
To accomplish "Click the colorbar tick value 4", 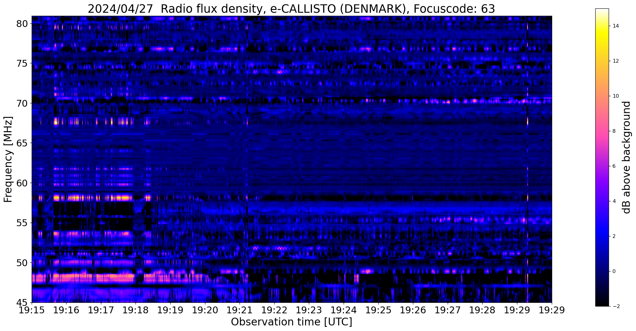I will point(614,201).
